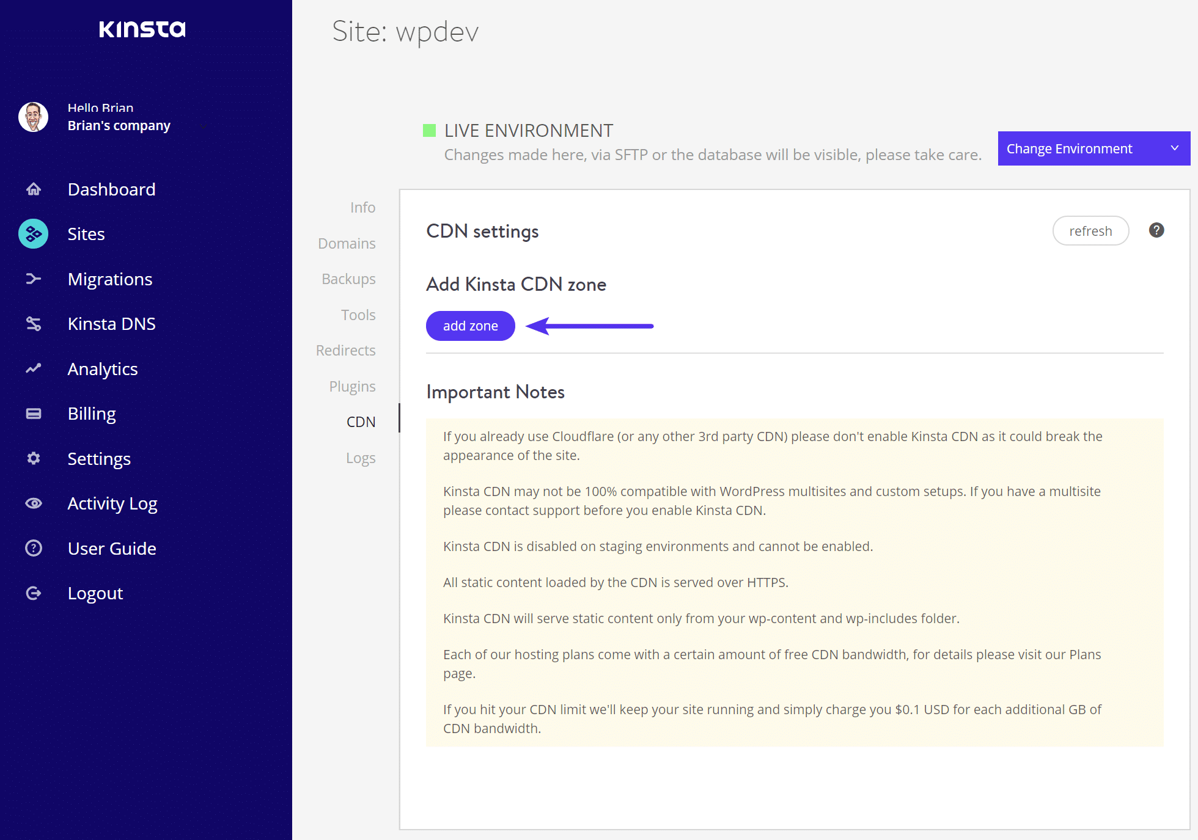Click the Kinsta DNS icon
This screenshot has height=840, width=1198.
click(x=34, y=324)
